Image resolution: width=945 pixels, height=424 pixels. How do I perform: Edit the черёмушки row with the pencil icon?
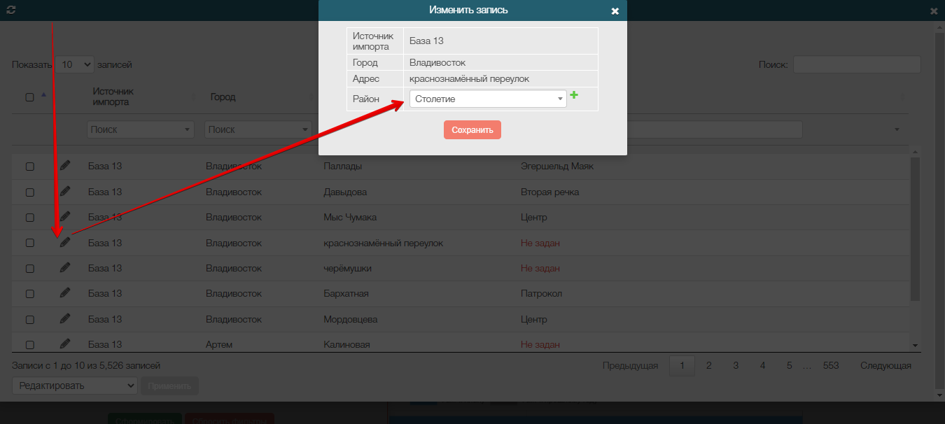65,267
